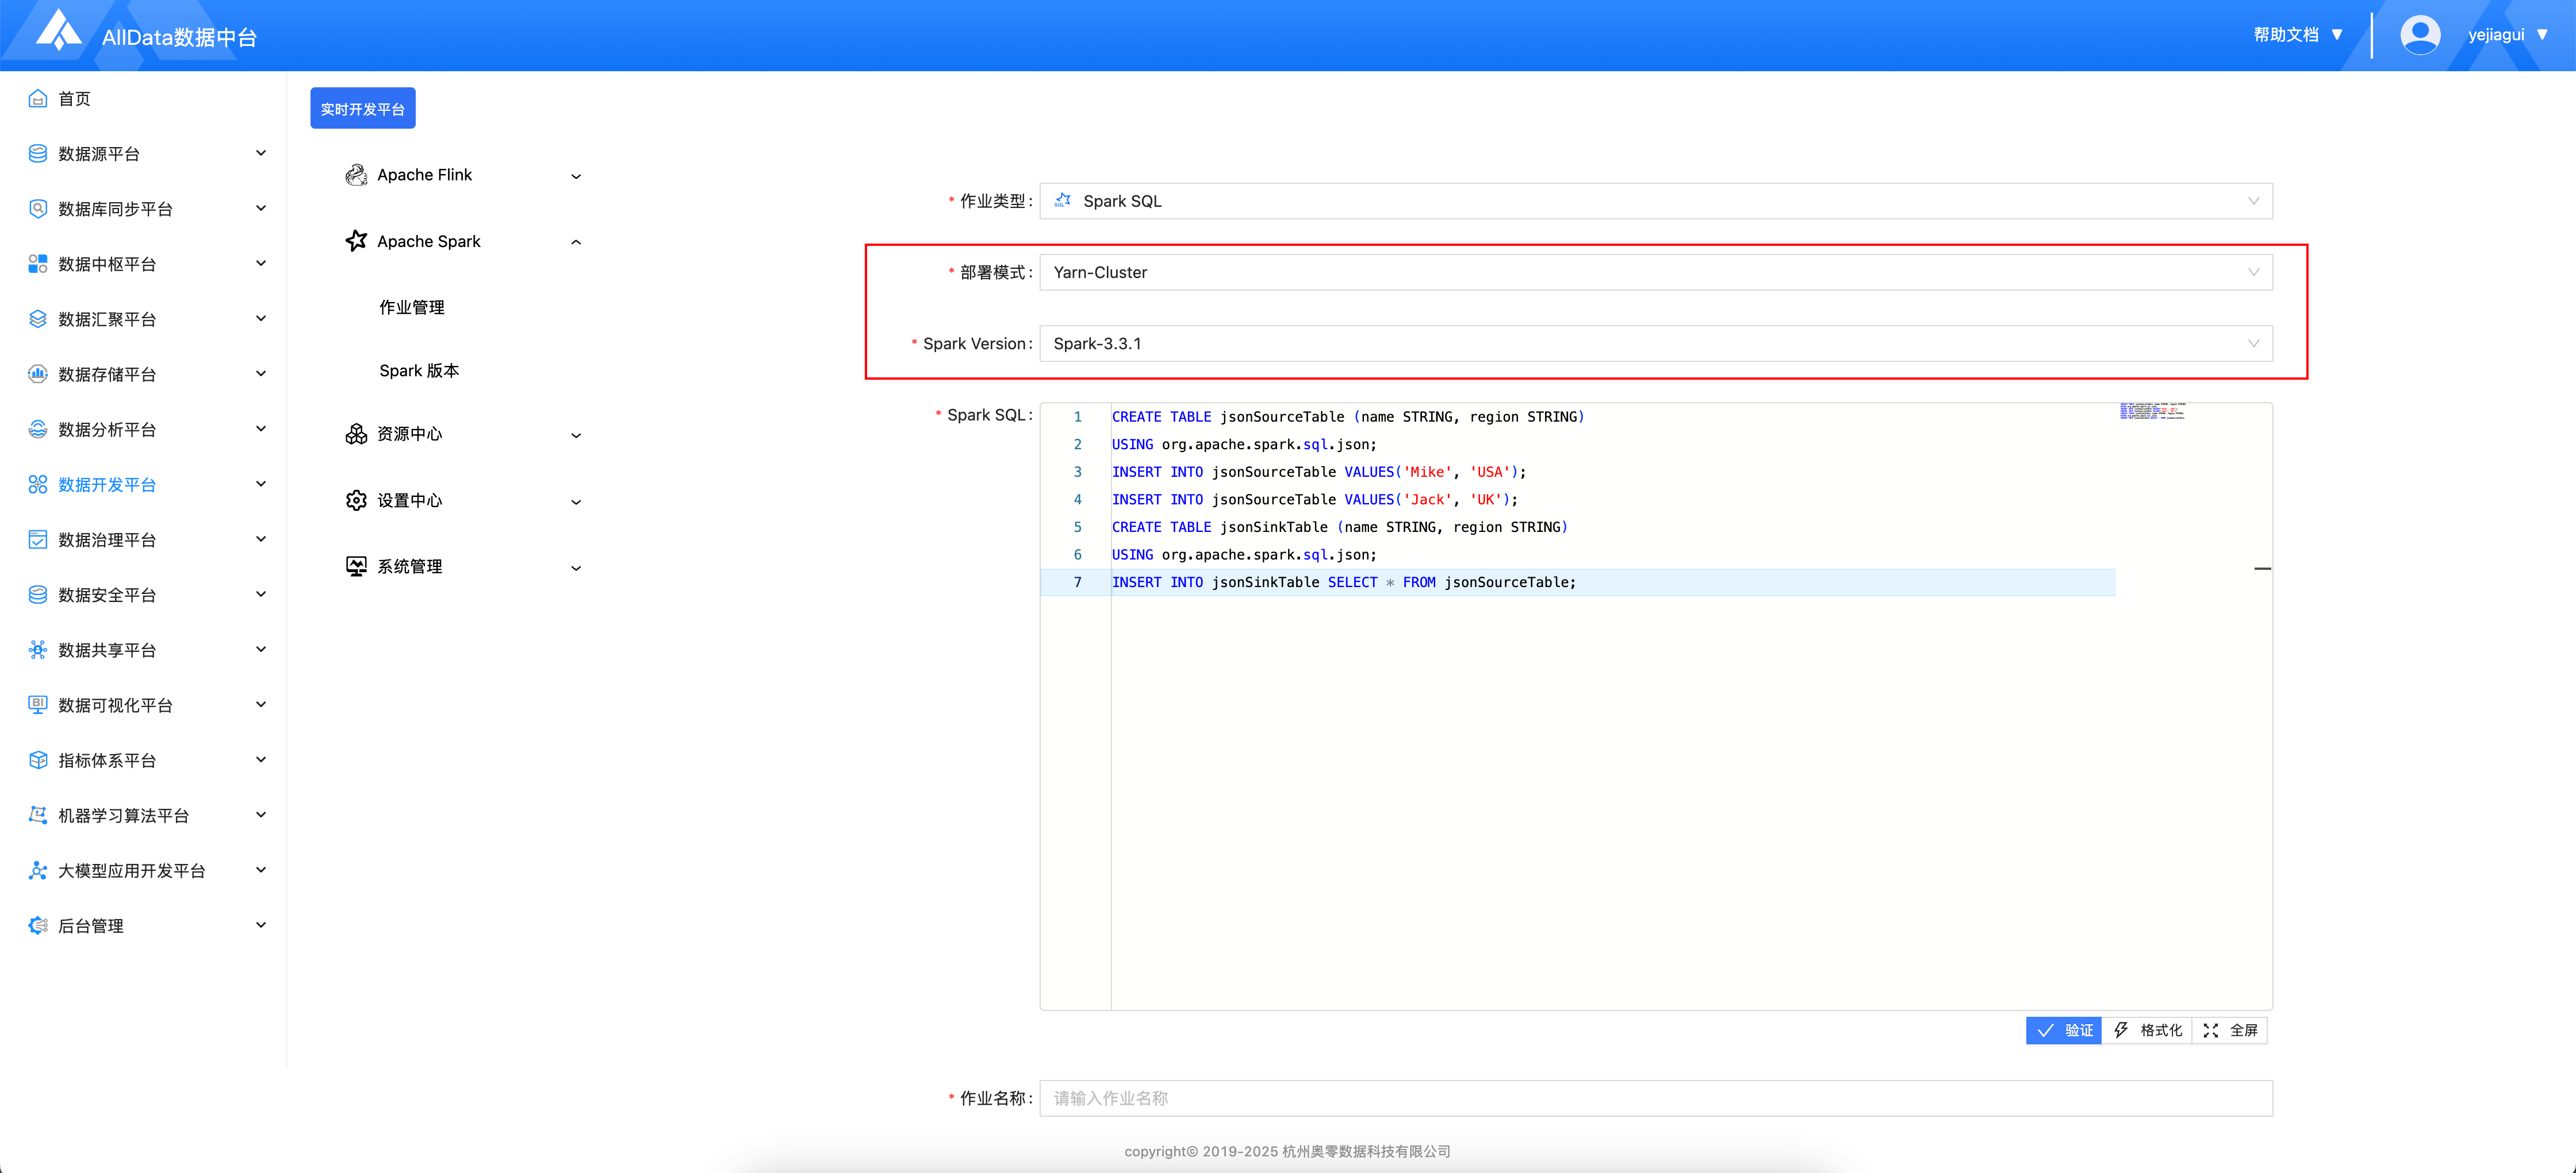The width and height of the screenshot is (2576, 1173).
Task: Click the Apache Flink squirrel icon
Action: click(x=356, y=175)
